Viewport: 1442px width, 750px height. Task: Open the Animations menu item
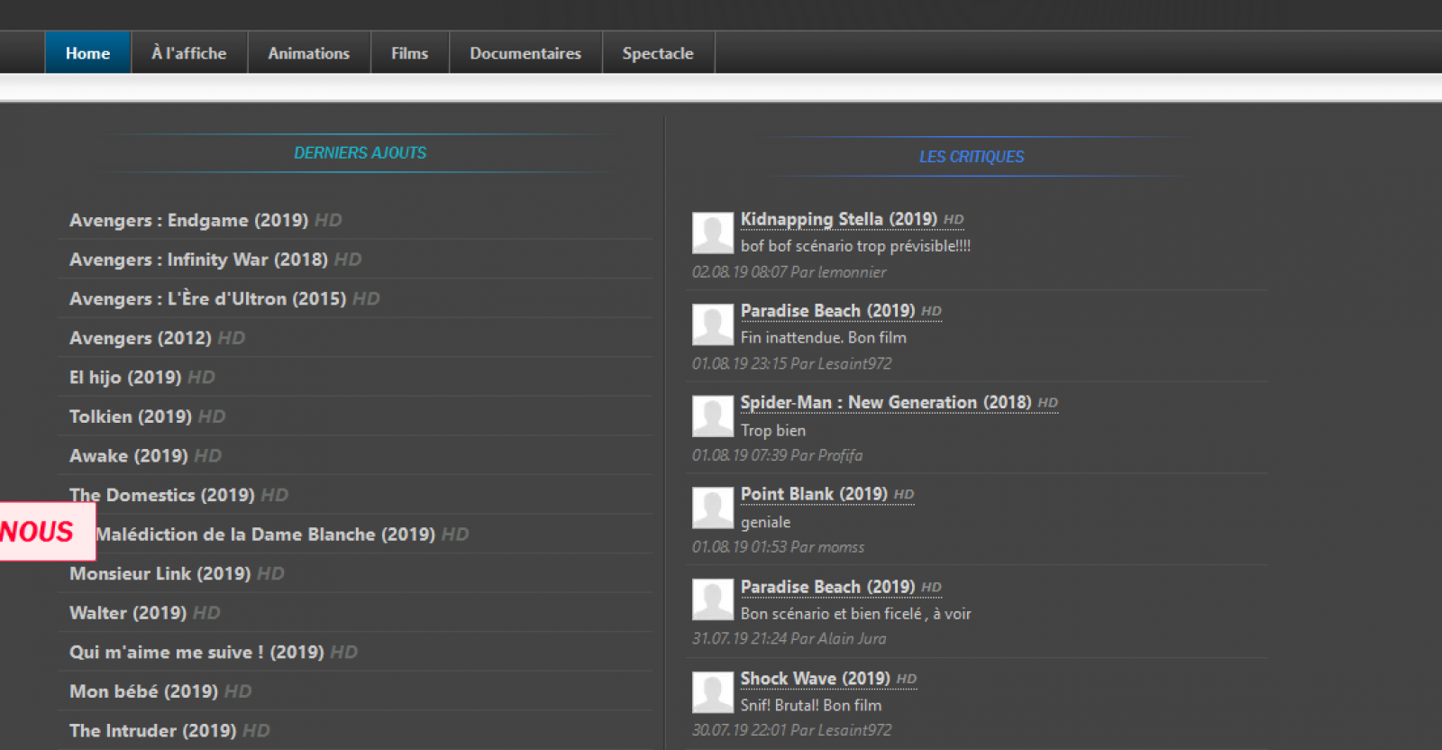click(x=308, y=53)
